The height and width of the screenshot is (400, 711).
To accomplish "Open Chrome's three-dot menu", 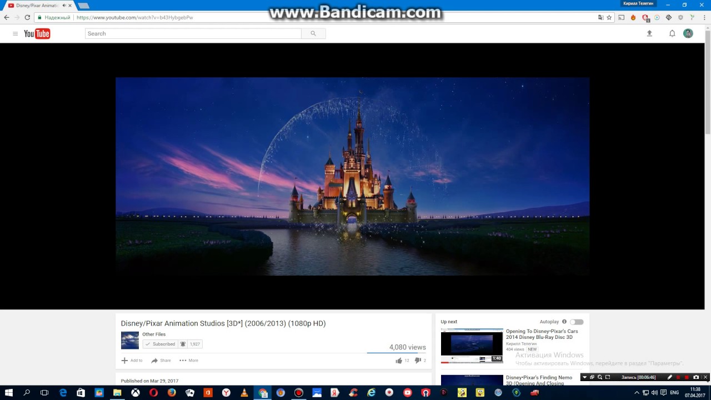I will coord(704,17).
